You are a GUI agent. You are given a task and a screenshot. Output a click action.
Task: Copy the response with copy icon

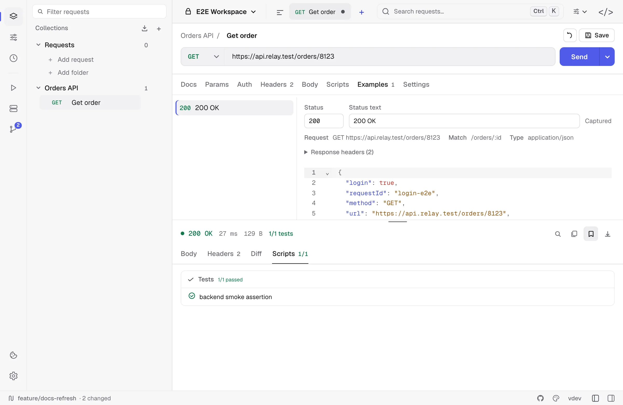pyautogui.click(x=574, y=234)
